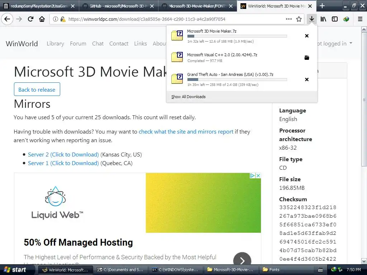Click page scrollbar up arrow

click(x=364, y=29)
